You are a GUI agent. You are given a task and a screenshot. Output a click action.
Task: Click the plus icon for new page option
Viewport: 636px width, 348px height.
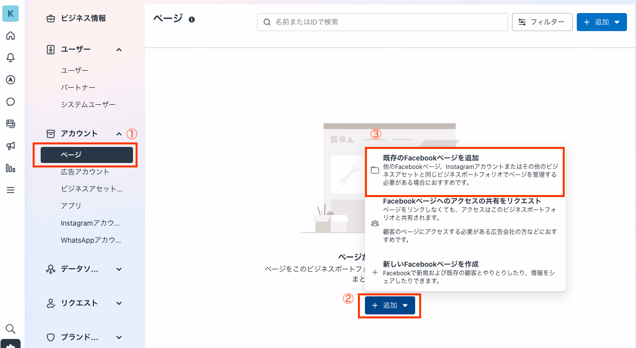click(x=375, y=273)
